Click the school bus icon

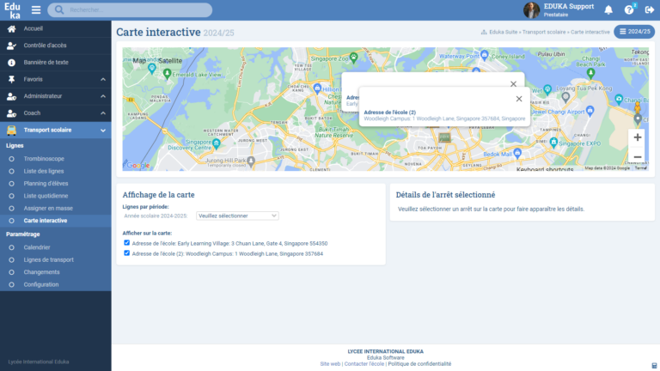[x=11, y=131]
